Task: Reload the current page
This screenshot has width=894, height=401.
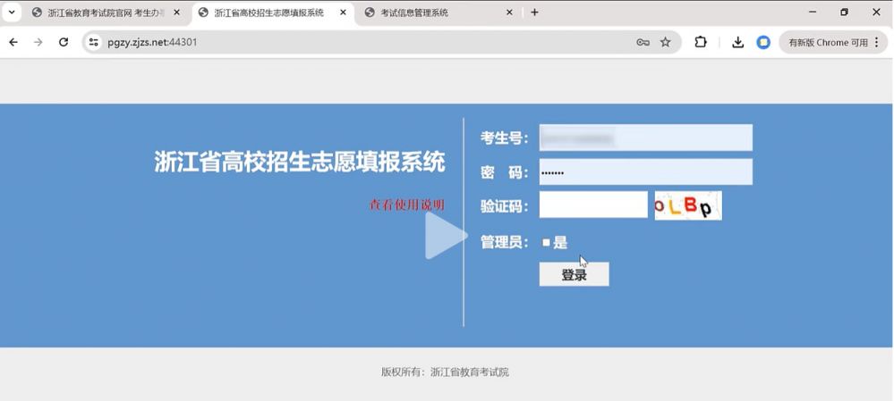Action: click(64, 42)
